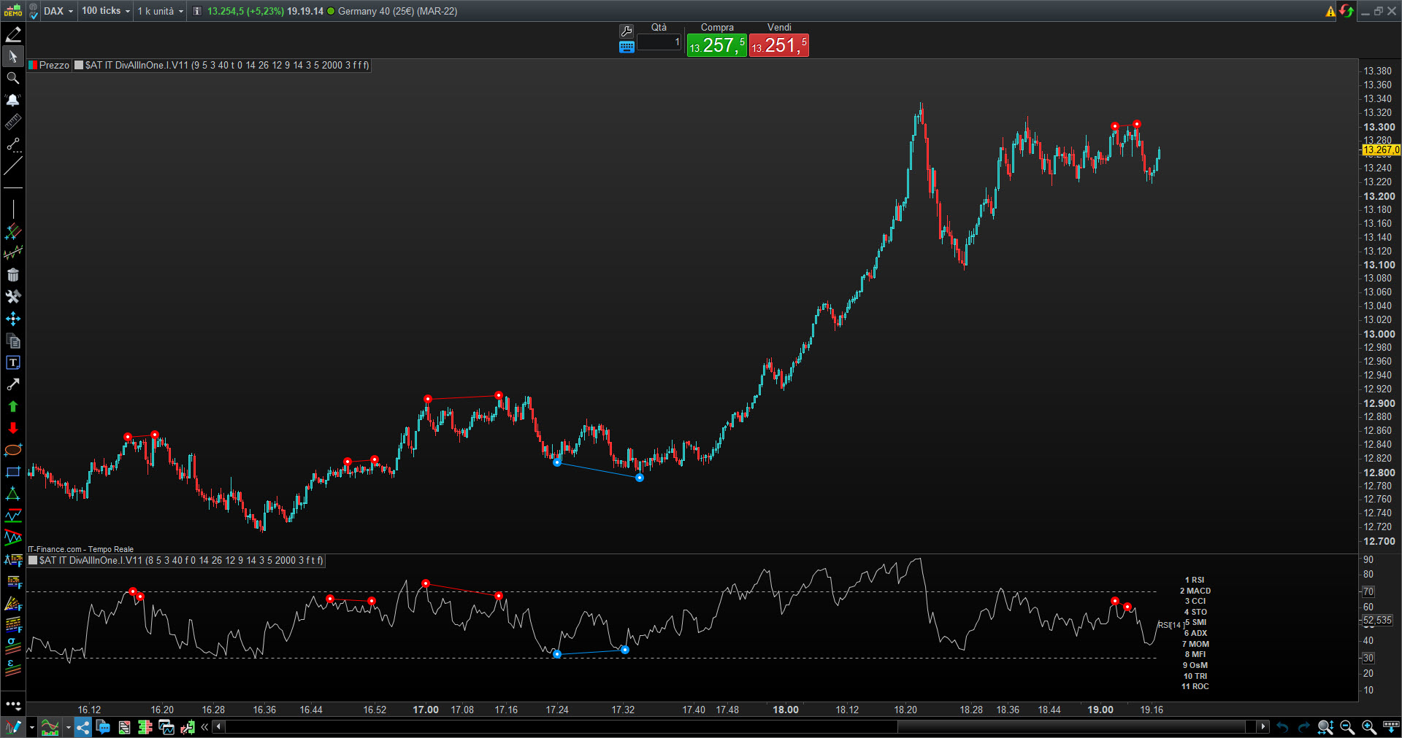Expand the 1 k unità dropdown
The image size is (1402, 738).
[x=161, y=11]
